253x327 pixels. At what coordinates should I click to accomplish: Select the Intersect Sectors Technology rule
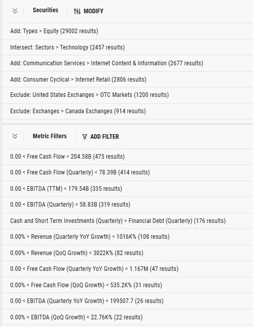(127, 47)
